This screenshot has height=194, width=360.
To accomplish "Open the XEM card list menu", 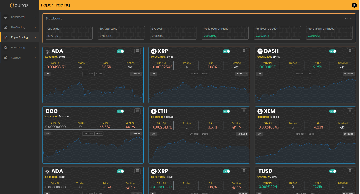I will 350,111.
